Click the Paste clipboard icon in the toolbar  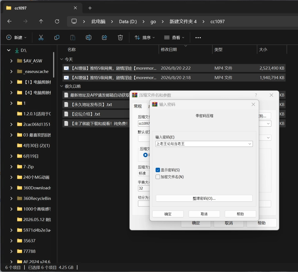pyautogui.click(x=73, y=38)
